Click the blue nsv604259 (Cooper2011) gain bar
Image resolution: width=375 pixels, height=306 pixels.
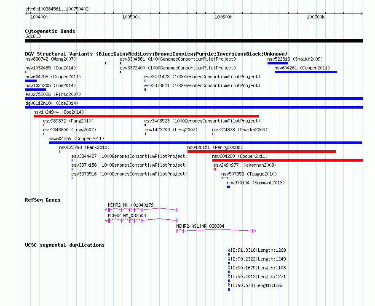click(206, 143)
